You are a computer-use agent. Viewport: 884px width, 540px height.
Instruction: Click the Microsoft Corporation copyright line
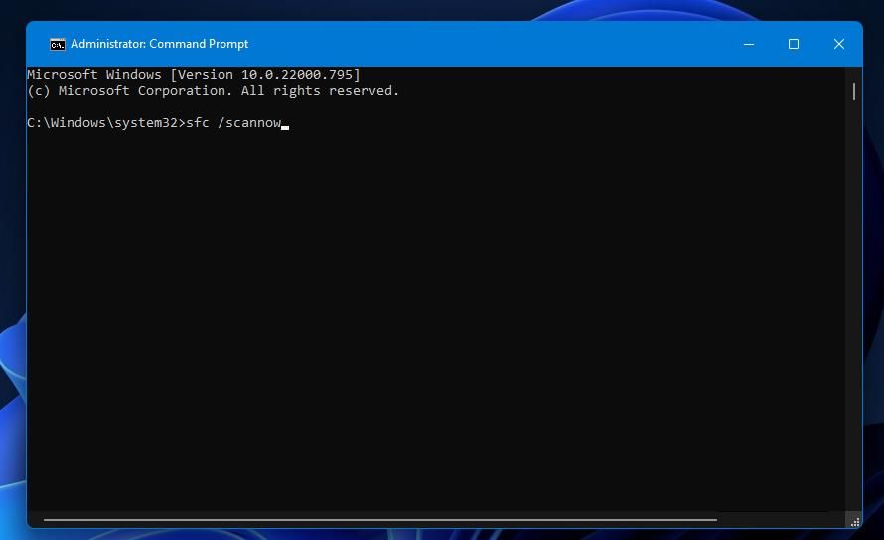[213, 91]
